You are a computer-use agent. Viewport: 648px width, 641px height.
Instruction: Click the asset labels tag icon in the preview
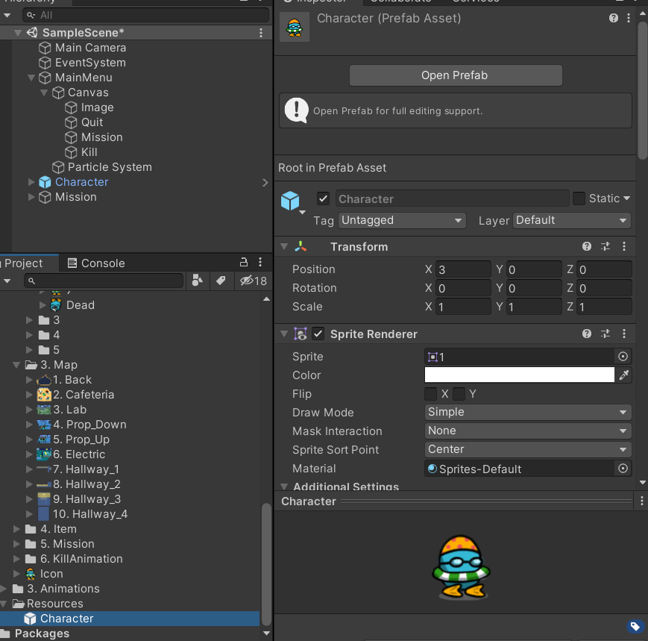635,627
